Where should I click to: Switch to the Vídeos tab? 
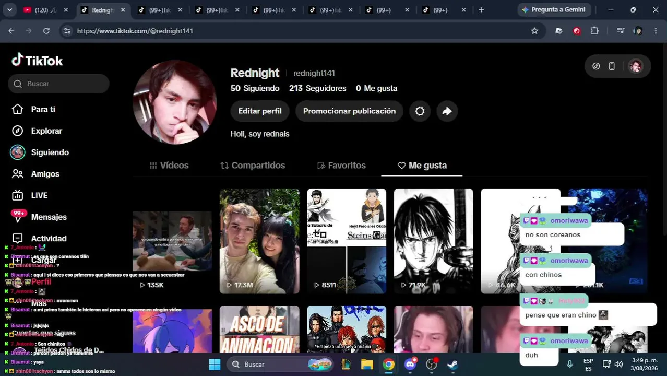tap(169, 166)
